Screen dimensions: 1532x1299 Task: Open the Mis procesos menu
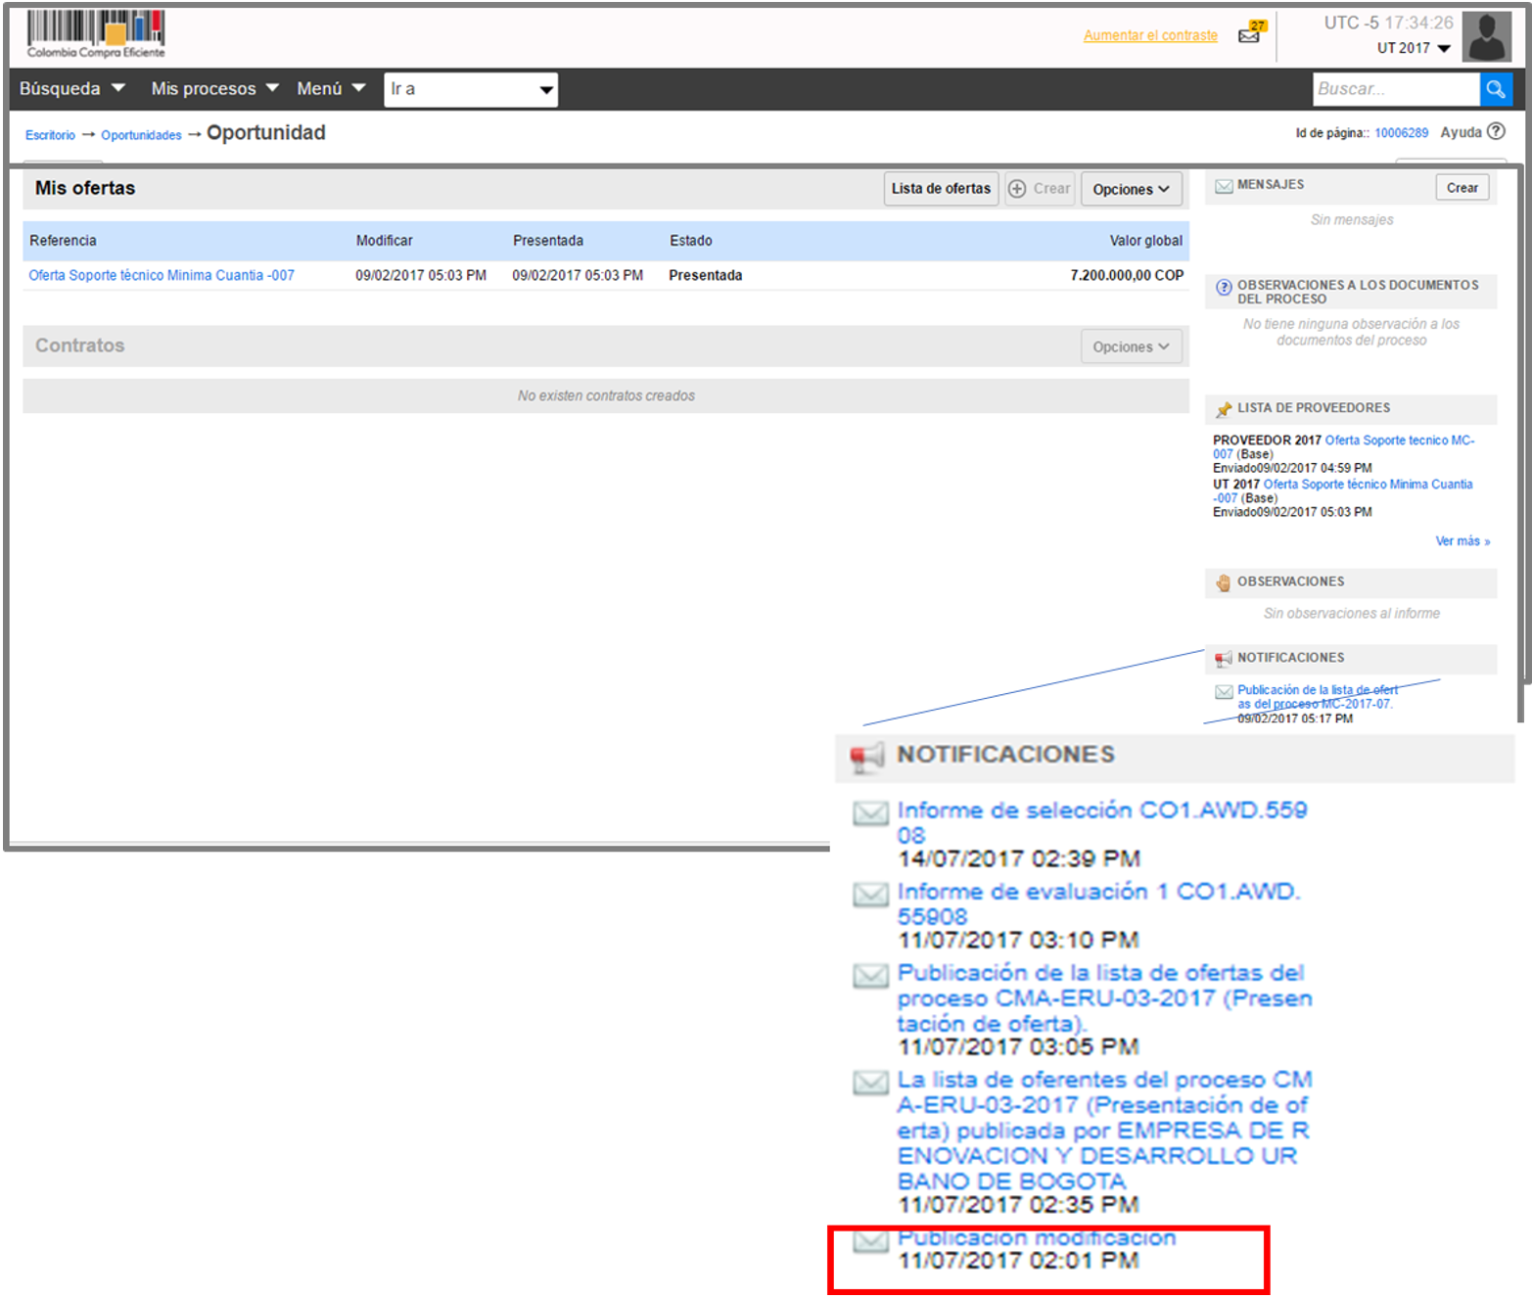[214, 89]
